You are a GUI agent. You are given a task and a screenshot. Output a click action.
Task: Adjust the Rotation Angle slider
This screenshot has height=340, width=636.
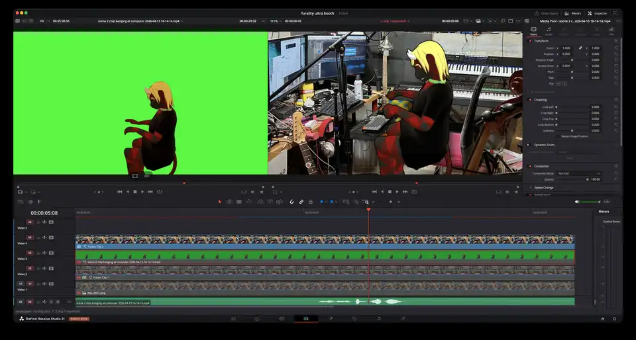572,60
